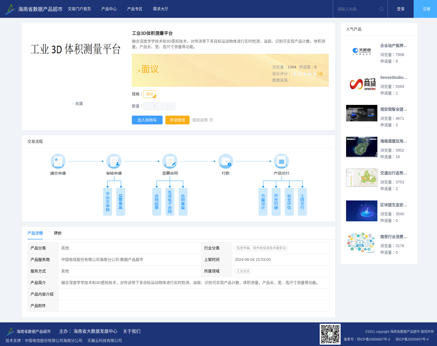Click the 观安观智全链... product title
Viewport: 437px width, 346px height.
click(394, 109)
